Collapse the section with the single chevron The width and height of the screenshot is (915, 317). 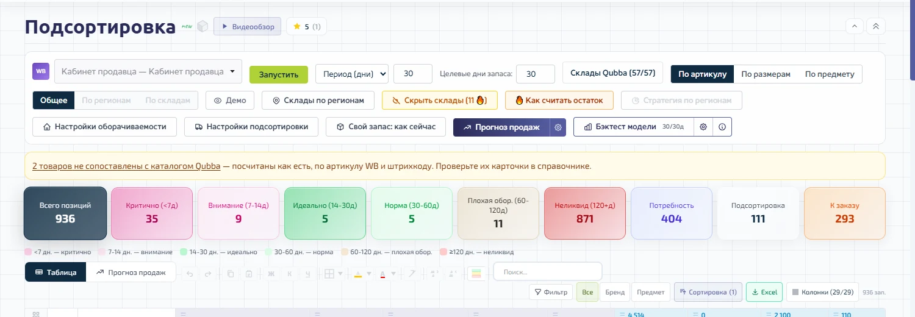855,26
